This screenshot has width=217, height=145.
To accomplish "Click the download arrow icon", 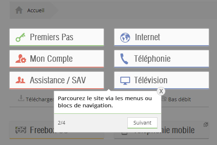I will tap(21, 98).
